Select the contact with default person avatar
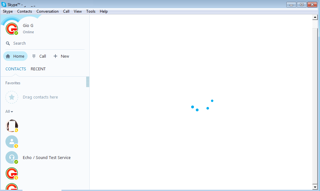Screen dimensions: 320x191 [12, 142]
